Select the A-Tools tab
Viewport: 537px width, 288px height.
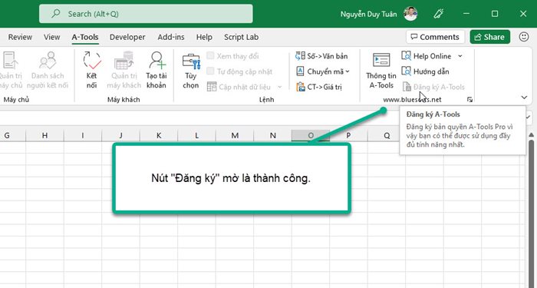point(85,37)
